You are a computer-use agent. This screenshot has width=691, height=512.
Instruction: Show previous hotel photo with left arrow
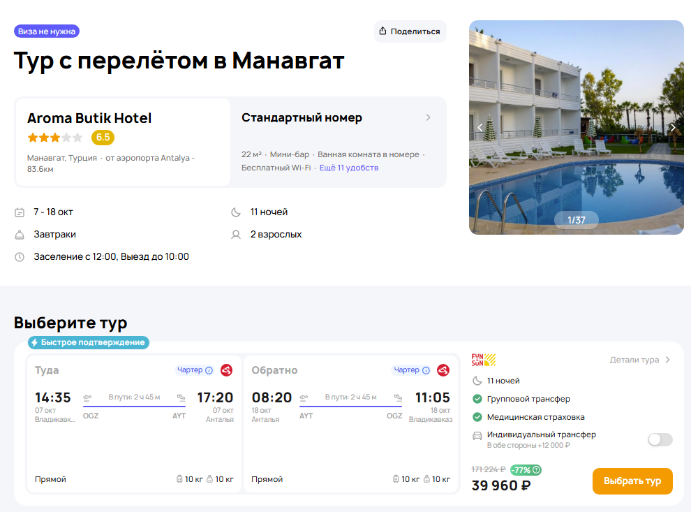[x=480, y=127]
